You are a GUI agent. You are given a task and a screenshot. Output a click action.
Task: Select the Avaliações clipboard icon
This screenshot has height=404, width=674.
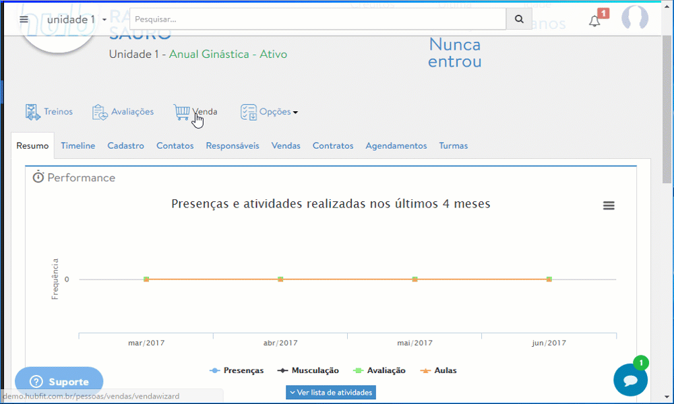100,112
